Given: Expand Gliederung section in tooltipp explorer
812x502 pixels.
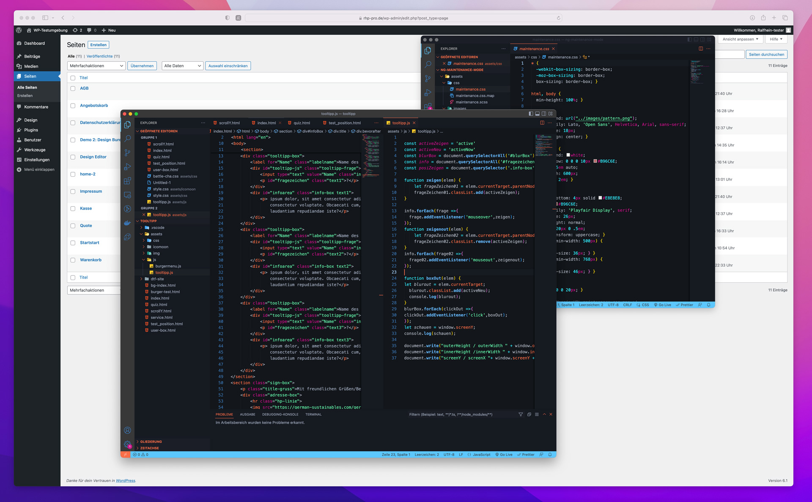Looking at the screenshot, I should [172, 442].
